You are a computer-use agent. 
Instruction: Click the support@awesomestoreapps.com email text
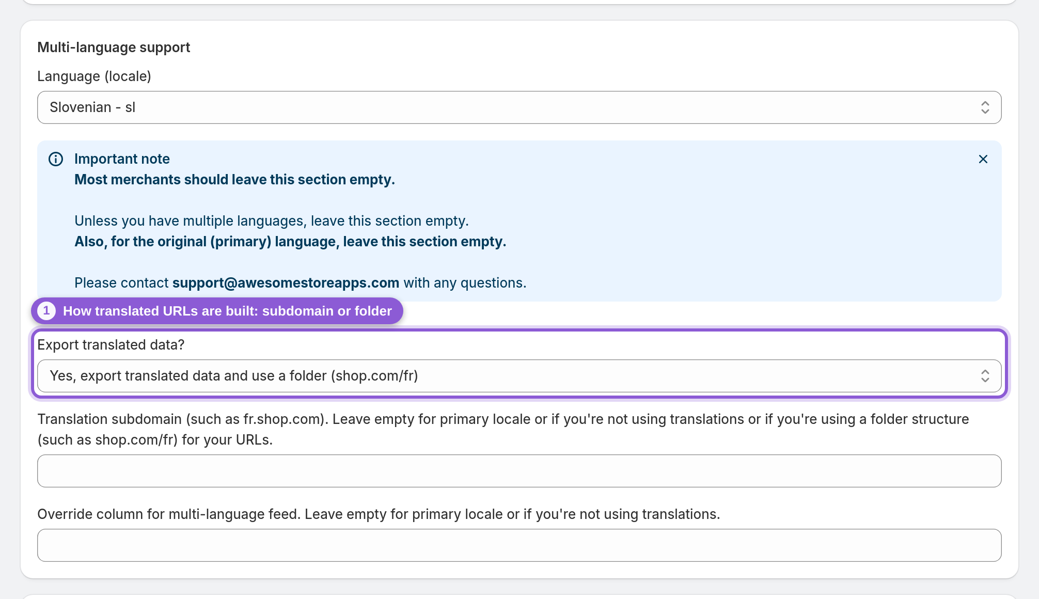pos(286,283)
